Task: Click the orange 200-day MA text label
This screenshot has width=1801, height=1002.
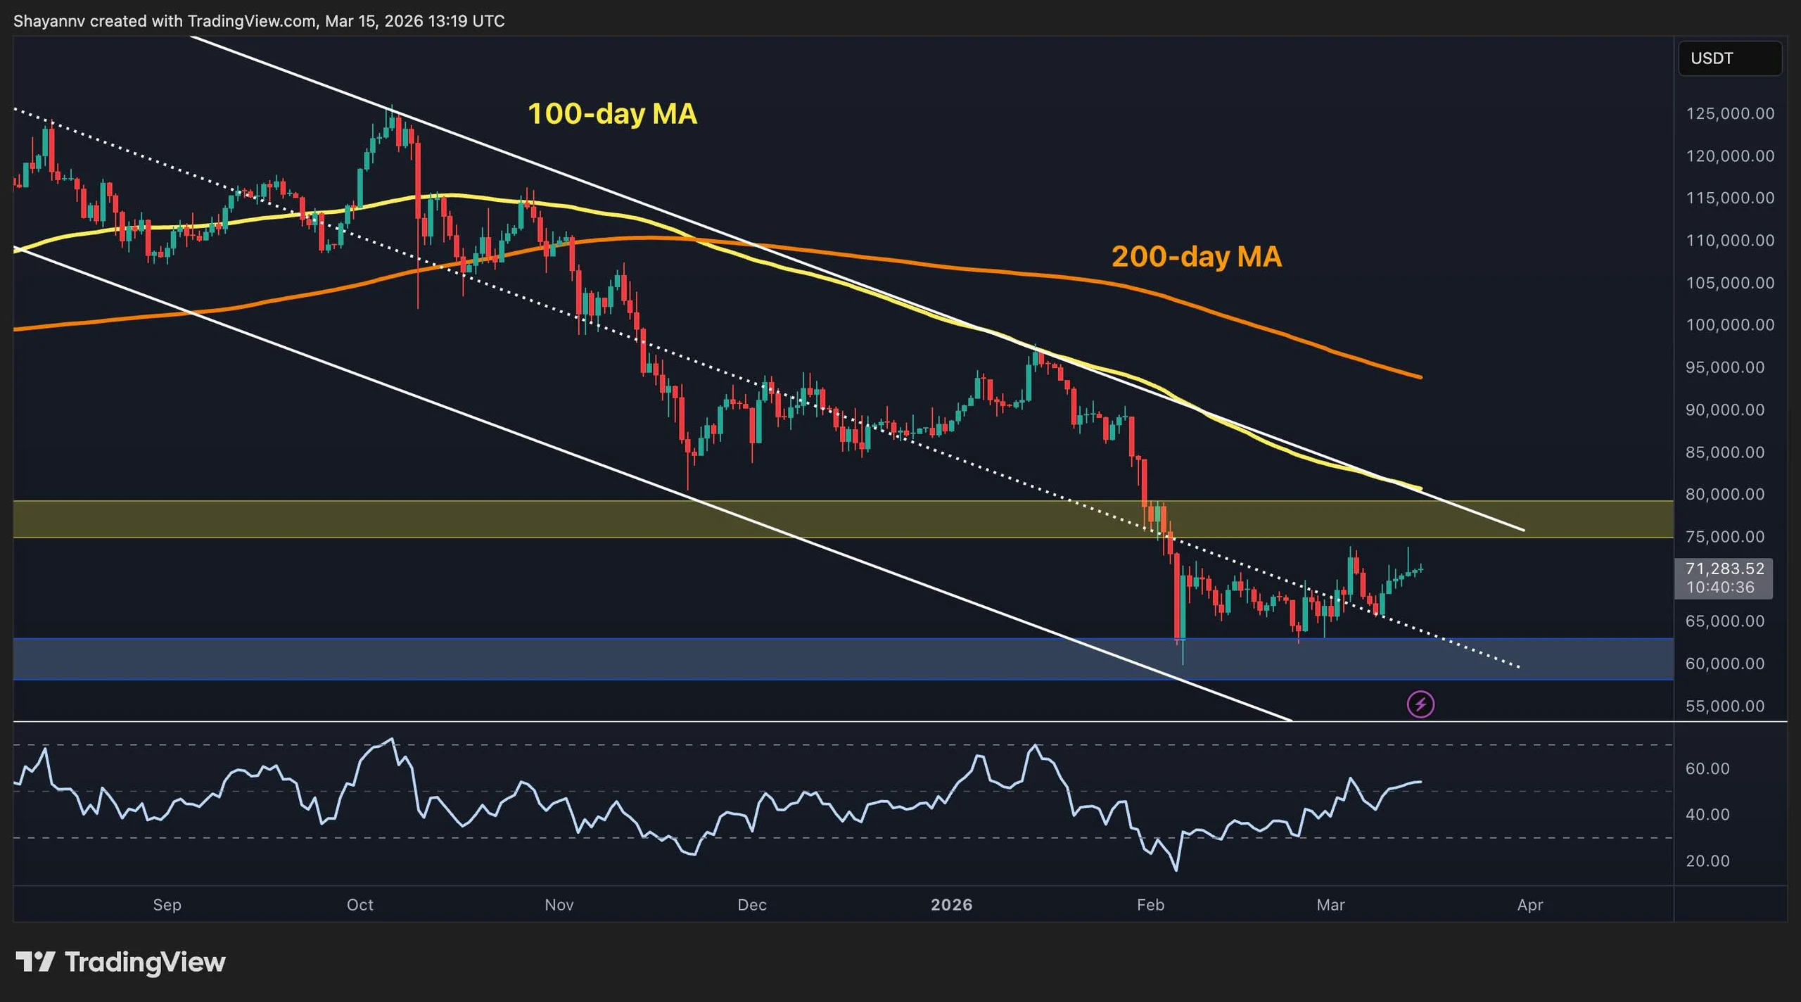Action: pos(1196,258)
